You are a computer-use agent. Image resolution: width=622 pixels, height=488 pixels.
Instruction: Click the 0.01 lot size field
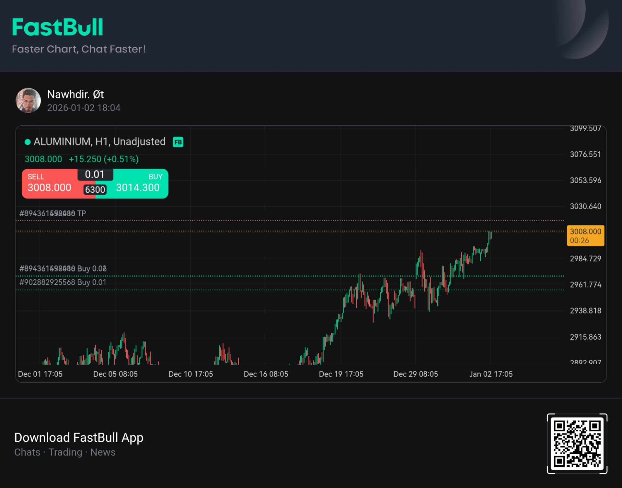click(x=95, y=175)
